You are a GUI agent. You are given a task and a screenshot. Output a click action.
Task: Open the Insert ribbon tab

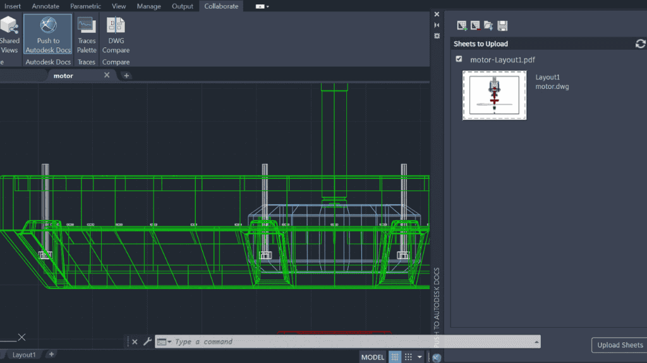[x=13, y=6]
